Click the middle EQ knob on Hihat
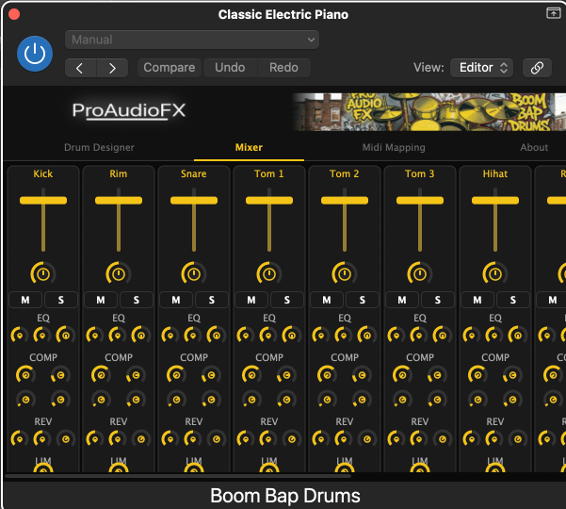 click(494, 336)
